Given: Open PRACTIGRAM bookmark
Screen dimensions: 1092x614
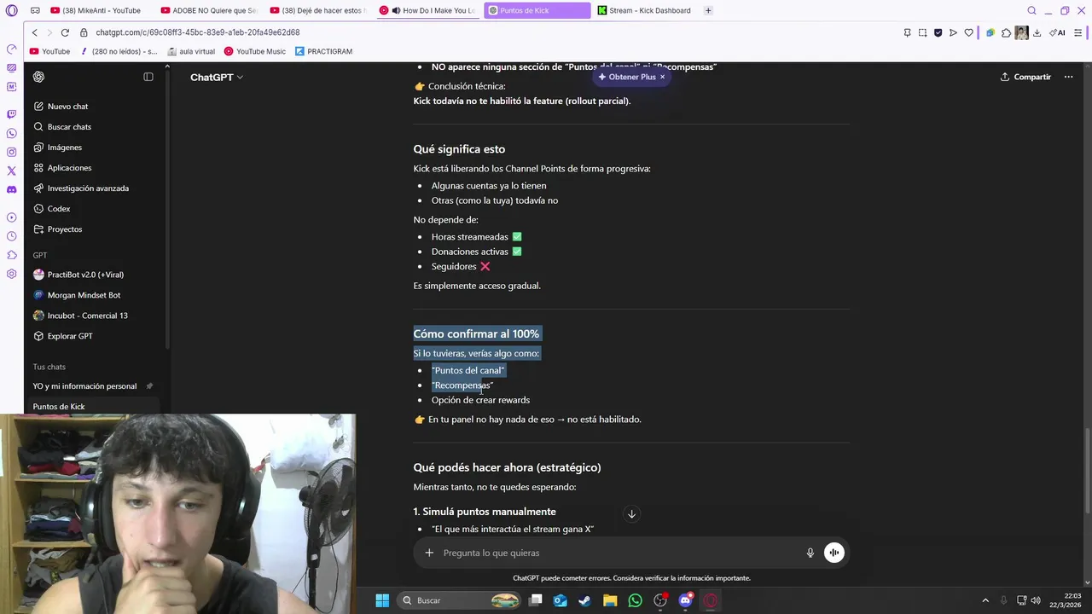Looking at the screenshot, I should pyautogui.click(x=323, y=51).
